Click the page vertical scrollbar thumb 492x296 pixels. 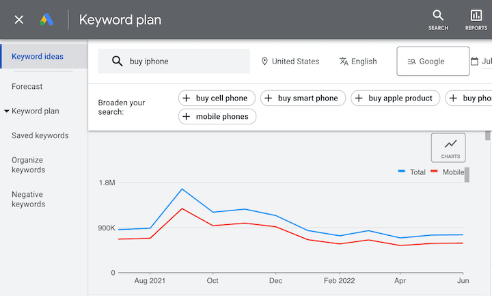[x=488, y=135]
